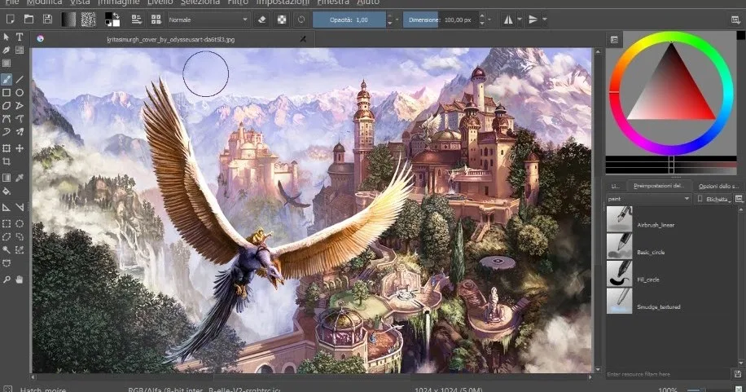The image size is (746, 392).
Task: Click the Open file folder icon
Action: pyautogui.click(x=29, y=20)
